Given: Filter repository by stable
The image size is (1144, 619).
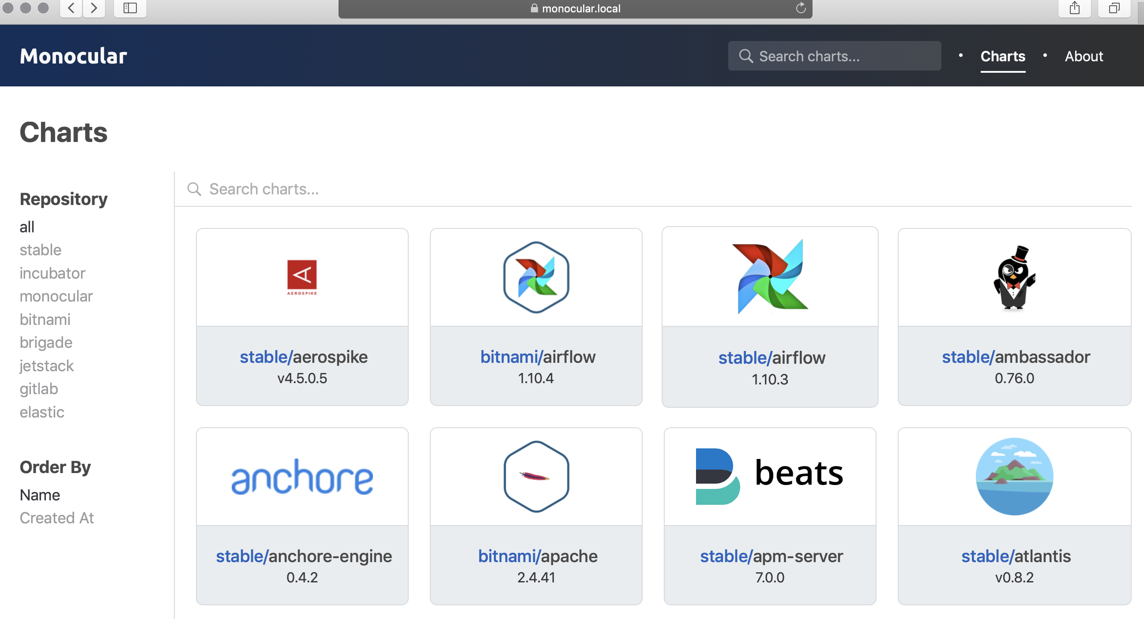Looking at the screenshot, I should click(41, 250).
